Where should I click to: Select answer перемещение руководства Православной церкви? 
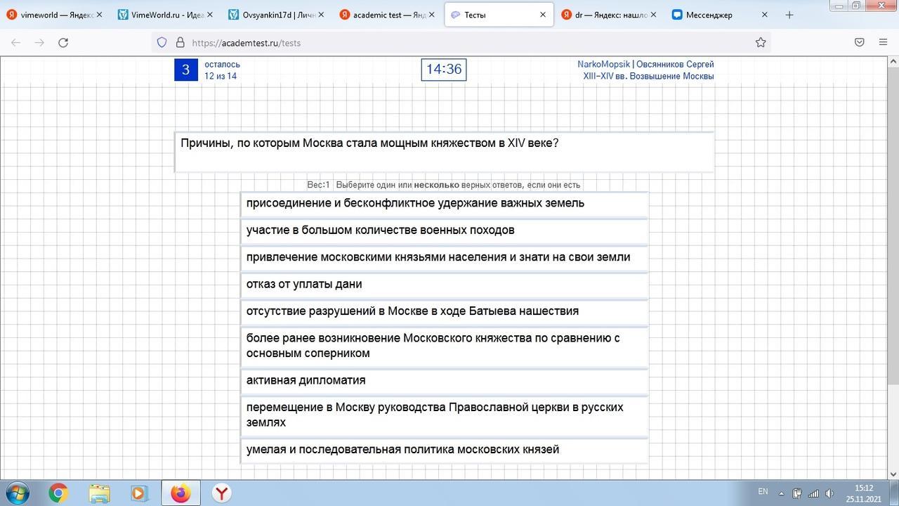pos(444,415)
